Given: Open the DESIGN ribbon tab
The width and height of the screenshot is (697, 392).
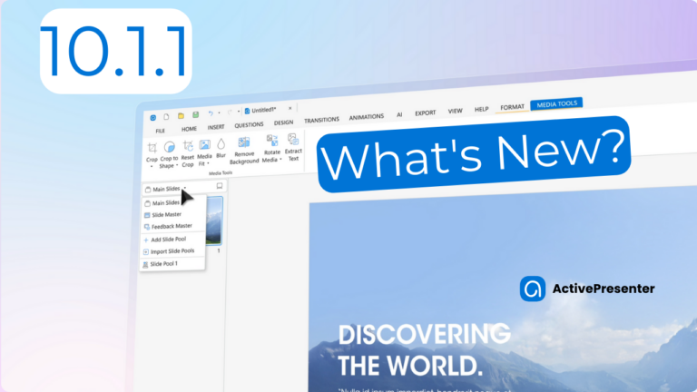Looking at the screenshot, I should (283, 122).
